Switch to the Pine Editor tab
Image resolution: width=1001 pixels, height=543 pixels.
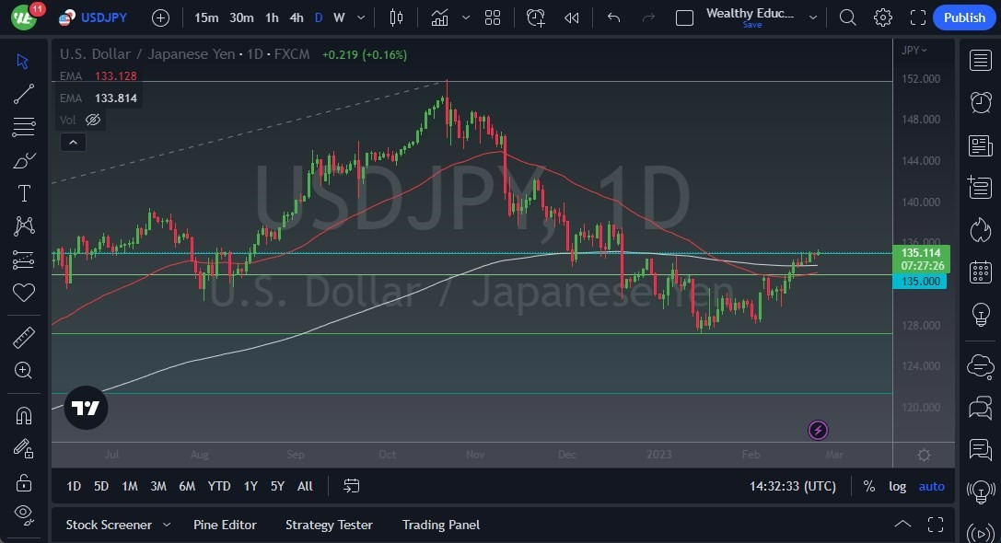225,525
